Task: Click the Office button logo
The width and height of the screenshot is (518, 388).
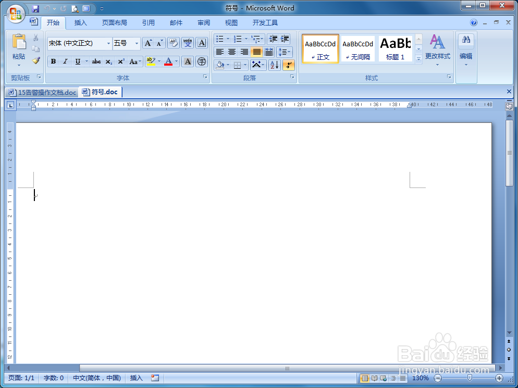Action: pyautogui.click(x=16, y=14)
